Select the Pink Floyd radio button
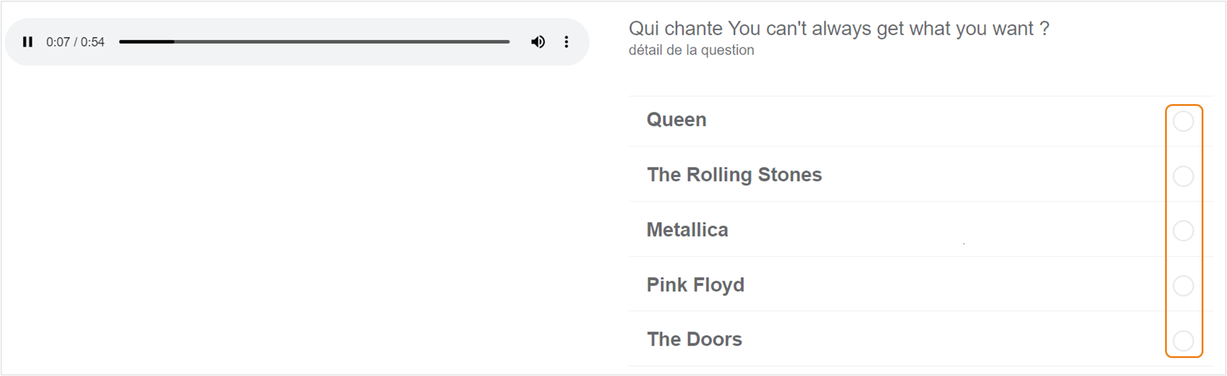This screenshot has width=1227, height=376. click(1183, 286)
